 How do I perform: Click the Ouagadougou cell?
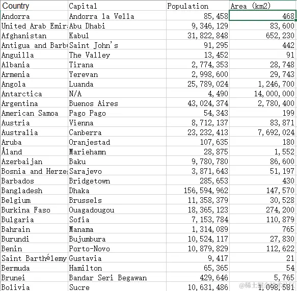[117, 209]
